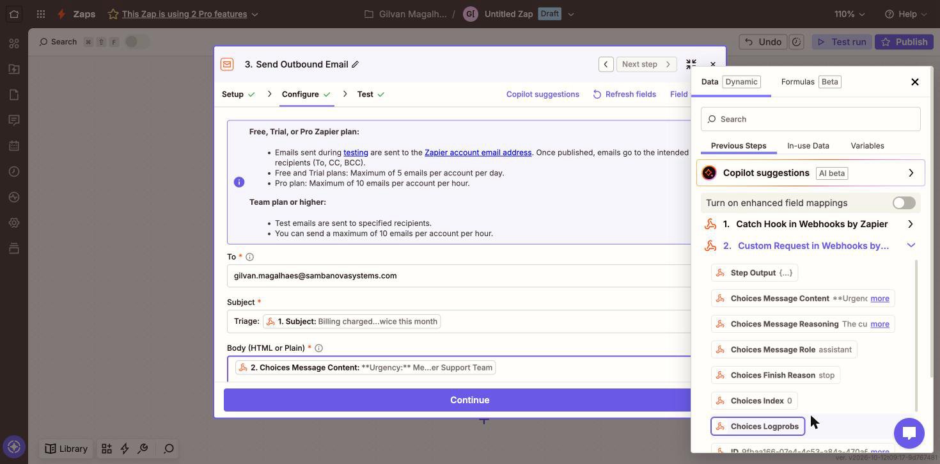940x464 pixels.
Task: Click the wrench tool icon in bottom toolbar
Action: pyautogui.click(x=143, y=449)
